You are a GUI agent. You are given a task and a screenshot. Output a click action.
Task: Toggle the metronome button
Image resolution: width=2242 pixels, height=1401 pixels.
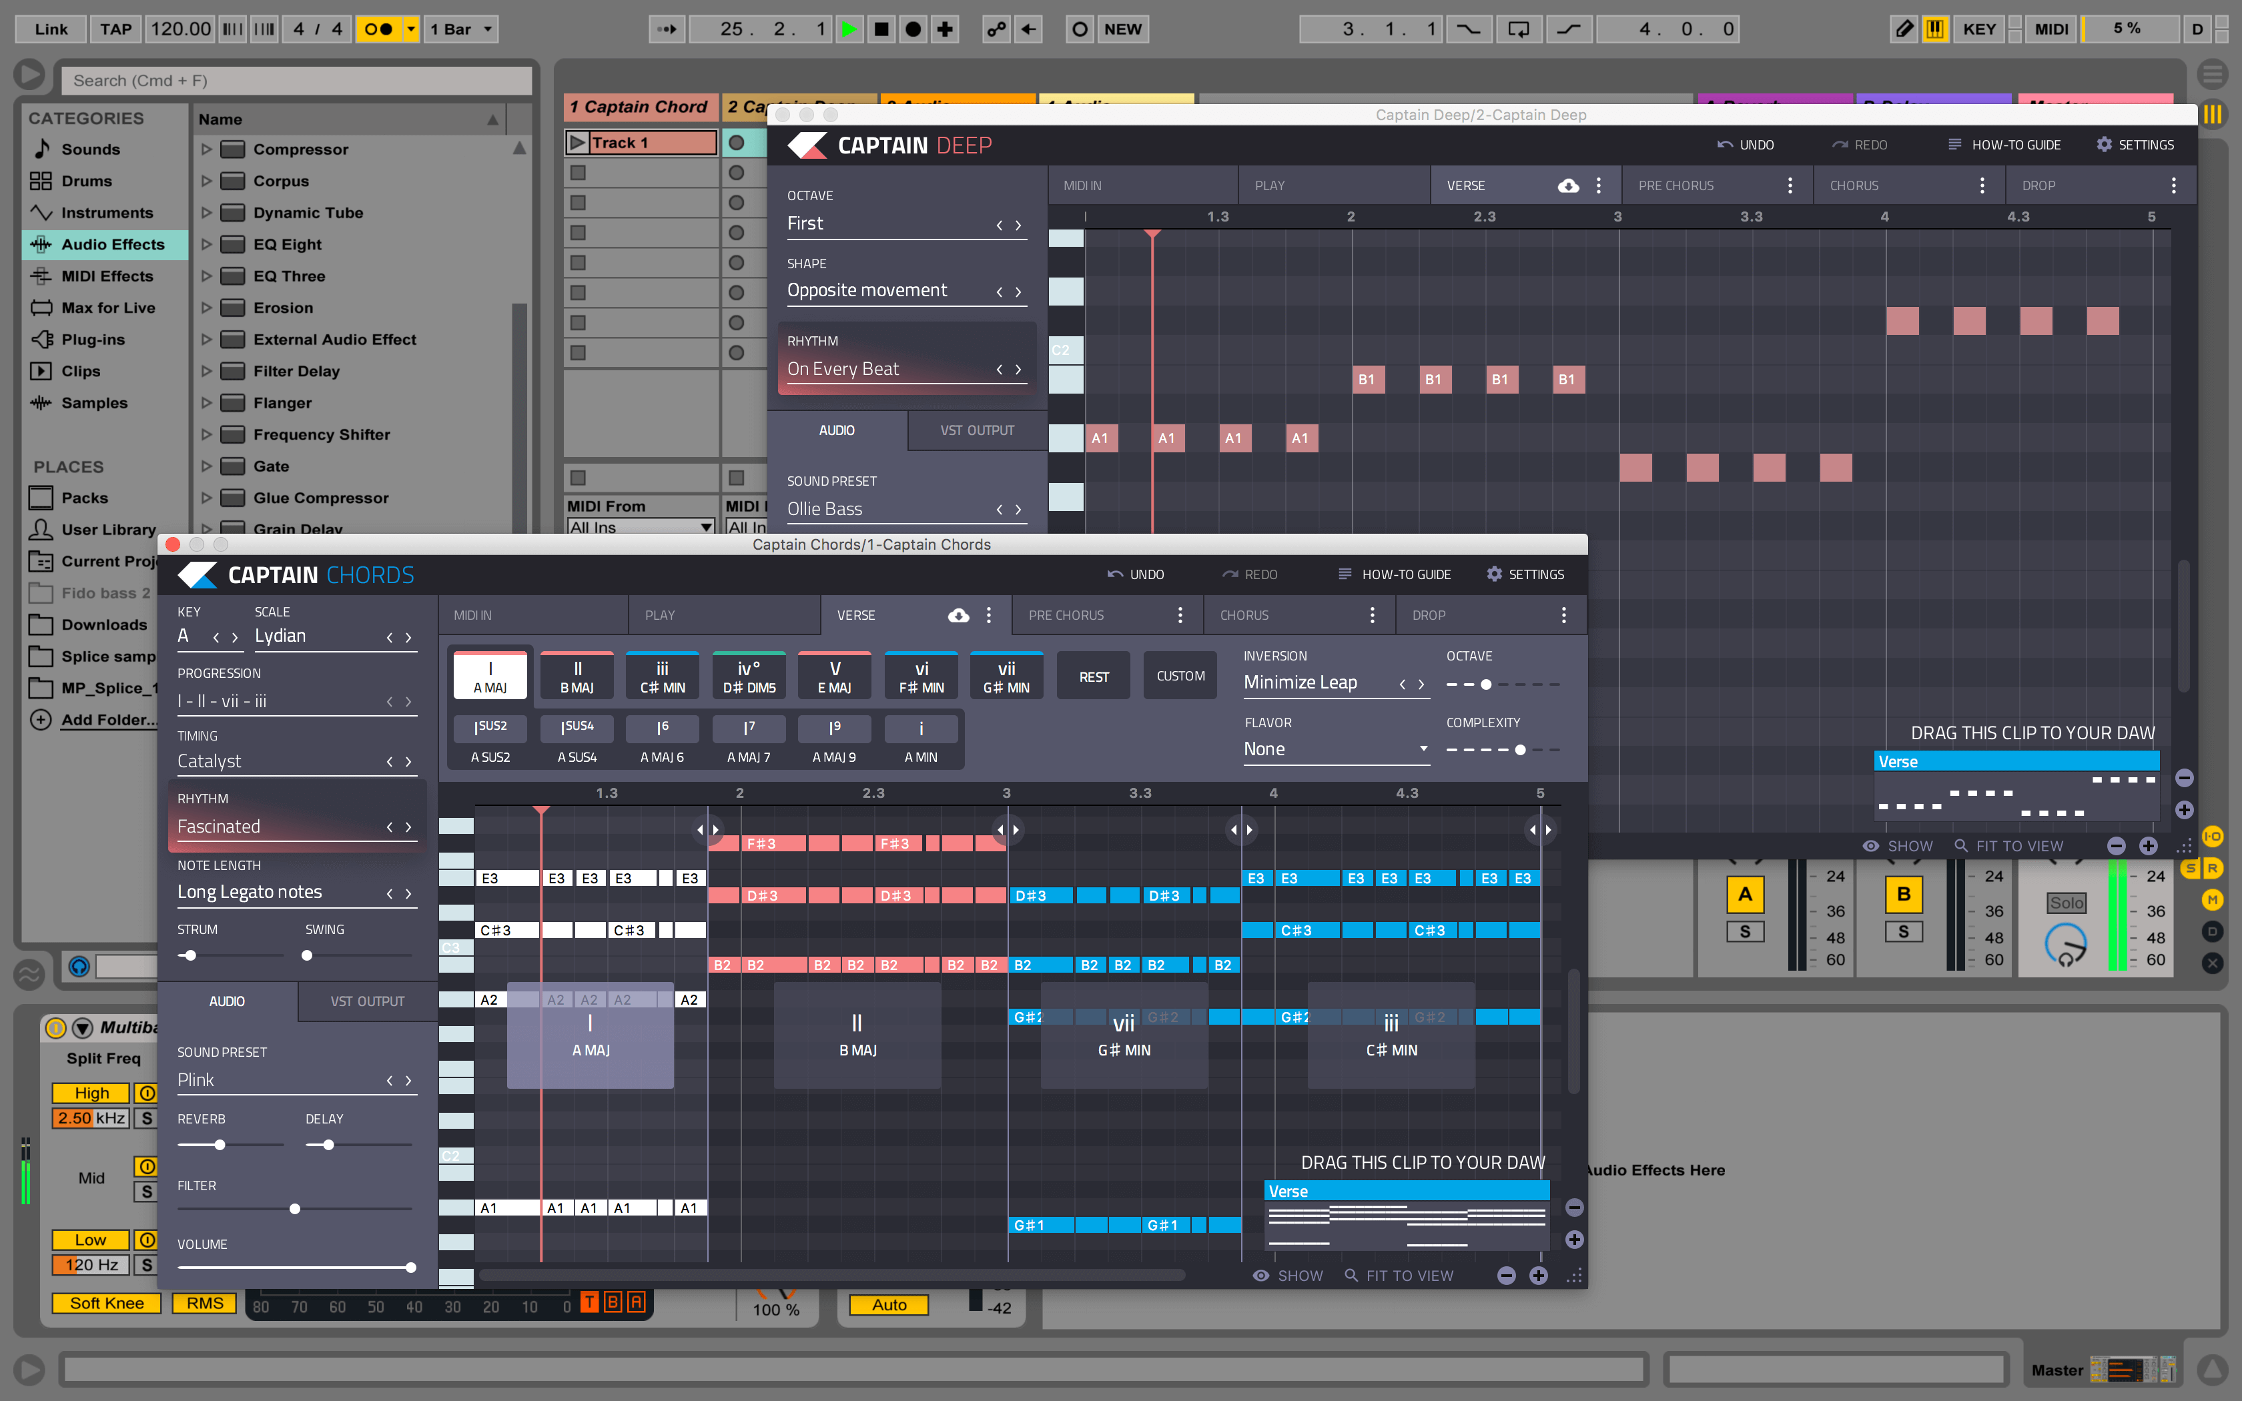pos(378,29)
